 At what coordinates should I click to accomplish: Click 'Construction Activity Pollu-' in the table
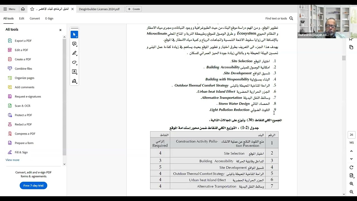197,142
